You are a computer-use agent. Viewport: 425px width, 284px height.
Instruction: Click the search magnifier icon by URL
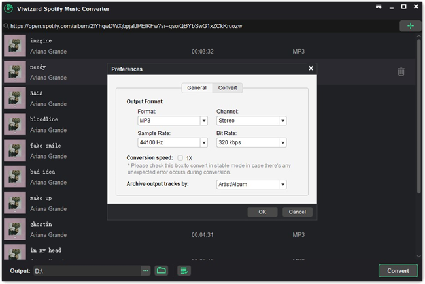pyautogui.click(x=6, y=26)
